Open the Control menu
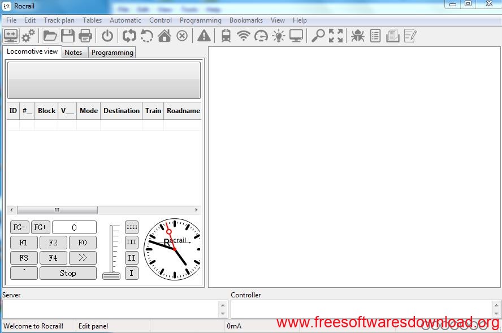Viewport: 502px width, 333px height. [x=161, y=20]
